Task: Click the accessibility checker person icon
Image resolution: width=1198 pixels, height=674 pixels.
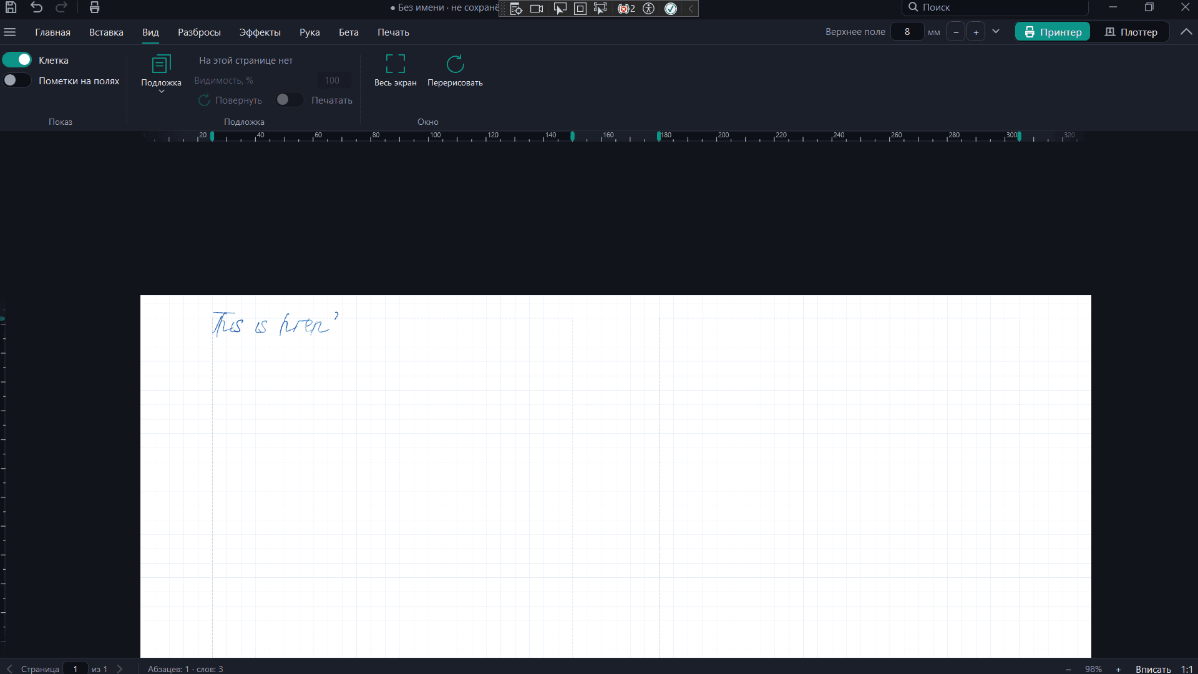Action: [649, 9]
